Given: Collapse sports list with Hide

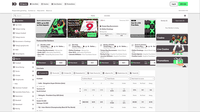Looking at the screenshot, I should (x=15, y=84).
